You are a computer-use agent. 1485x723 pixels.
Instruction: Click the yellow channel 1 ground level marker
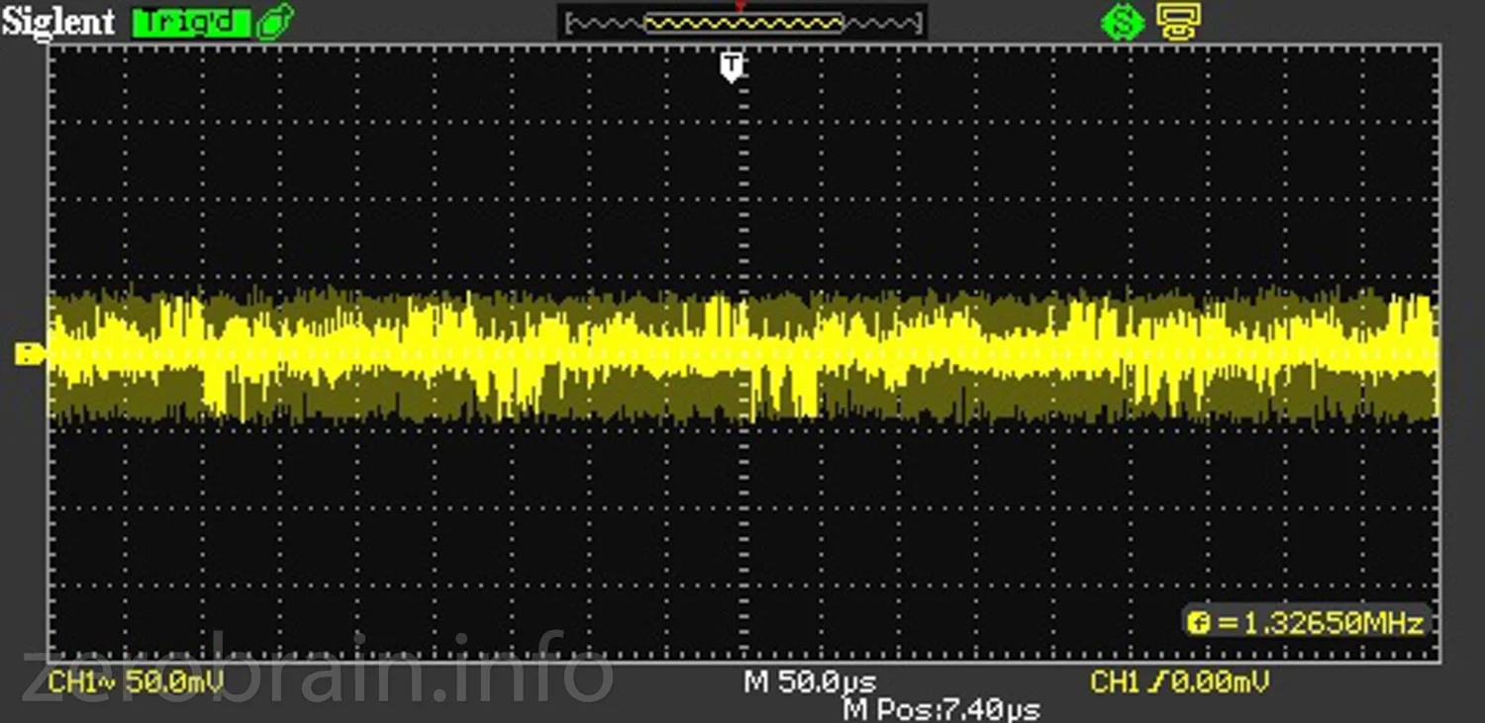pos(31,353)
